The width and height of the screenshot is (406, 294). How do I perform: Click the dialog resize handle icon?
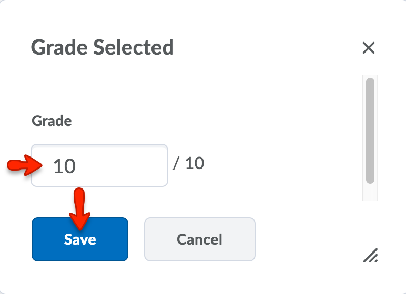tap(370, 256)
